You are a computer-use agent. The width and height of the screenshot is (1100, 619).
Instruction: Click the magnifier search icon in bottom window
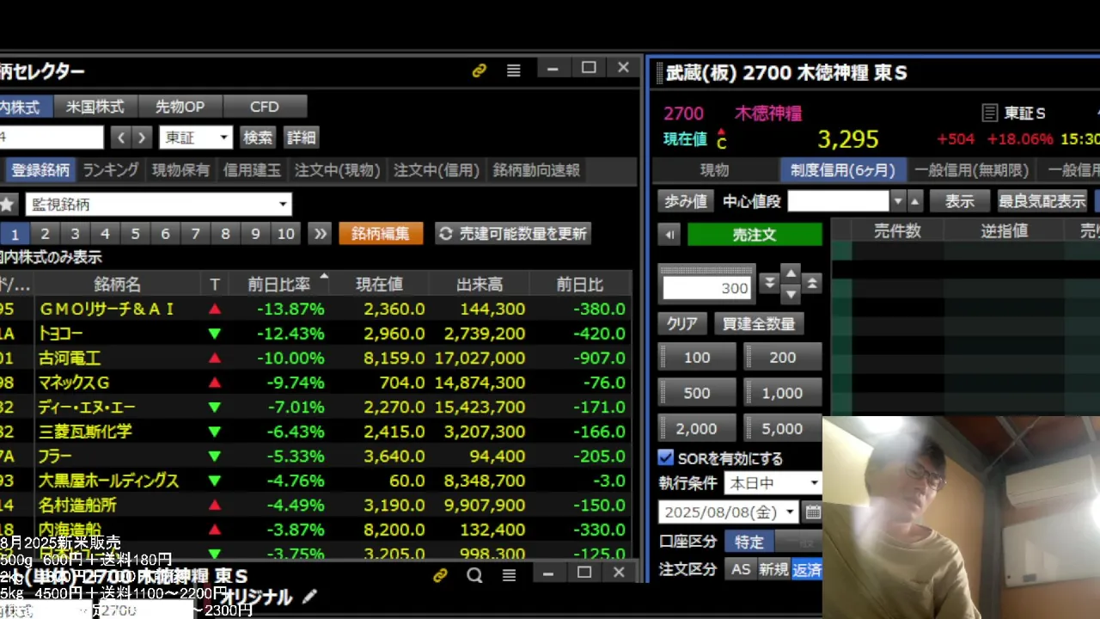pos(474,574)
